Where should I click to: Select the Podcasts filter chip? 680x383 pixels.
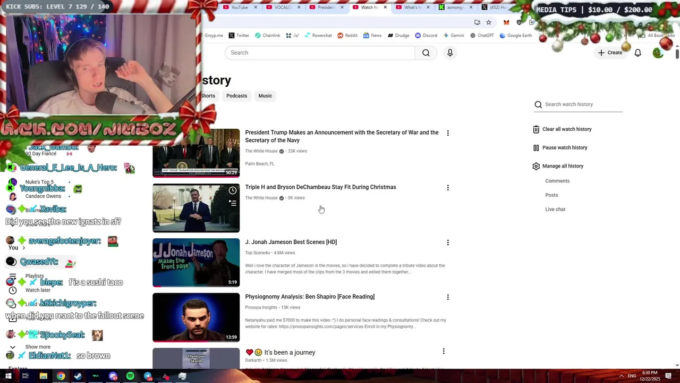(x=236, y=96)
